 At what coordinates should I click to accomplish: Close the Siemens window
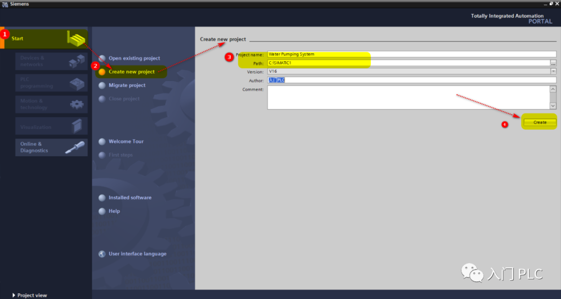click(557, 4)
